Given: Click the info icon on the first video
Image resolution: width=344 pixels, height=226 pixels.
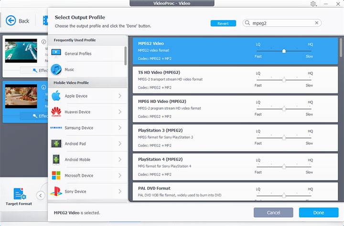Looking at the screenshot, I should click(x=43, y=41).
